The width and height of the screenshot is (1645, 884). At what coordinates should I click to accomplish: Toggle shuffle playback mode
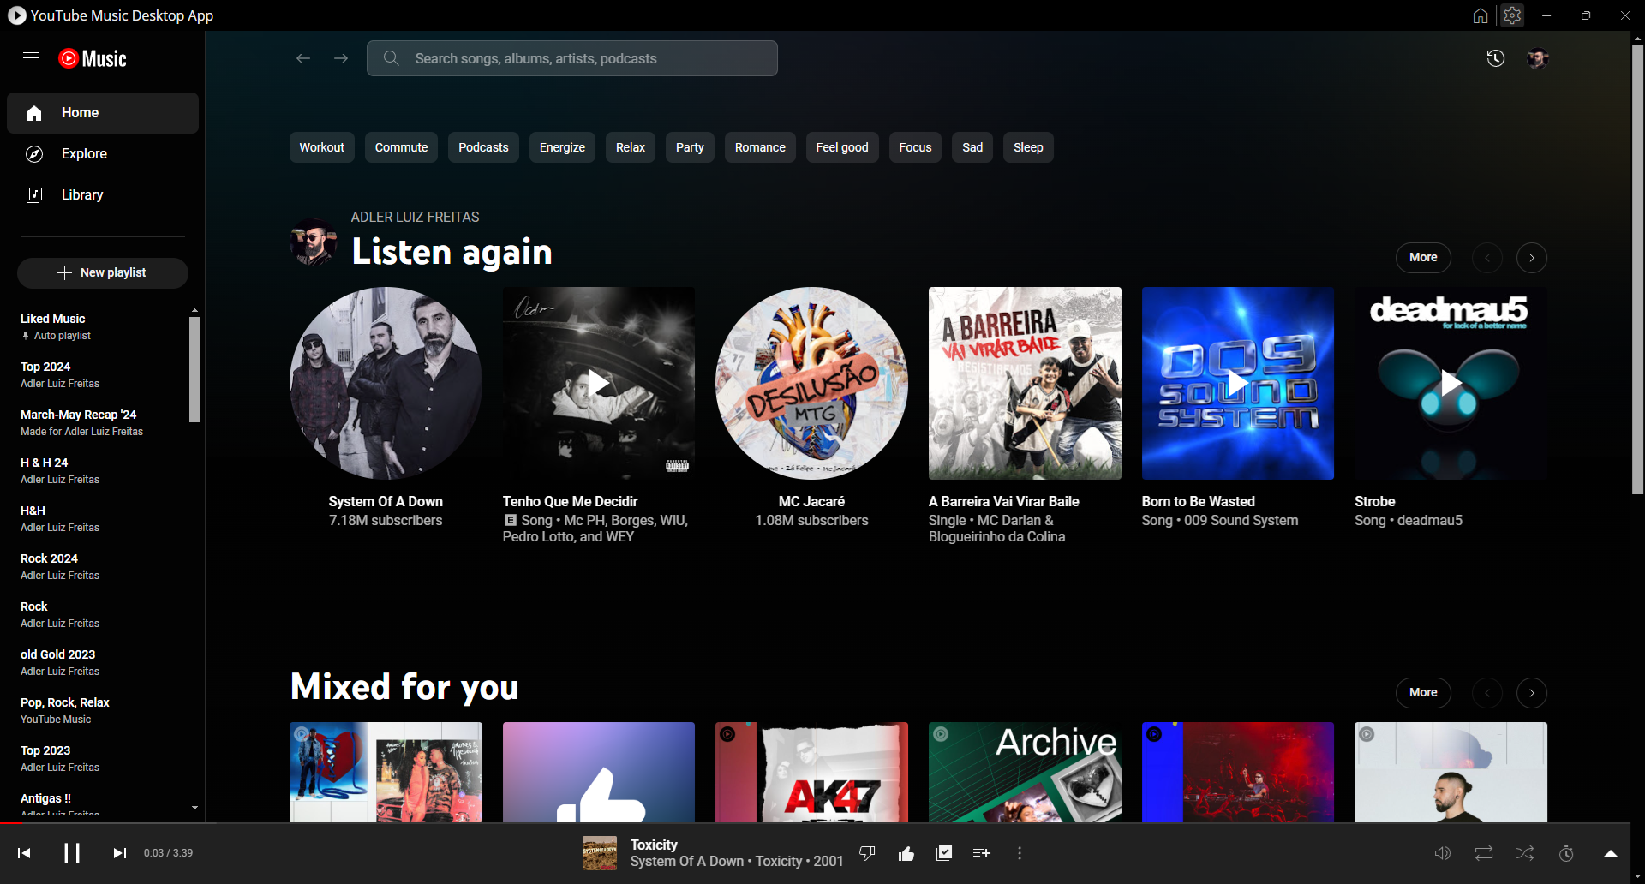pyautogui.click(x=1525, y=852)
